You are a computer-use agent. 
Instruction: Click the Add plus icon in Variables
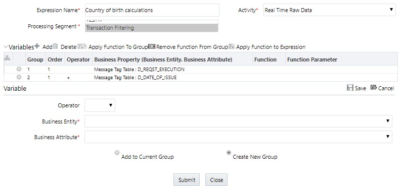pyautogui.click(x=37, y=46)
